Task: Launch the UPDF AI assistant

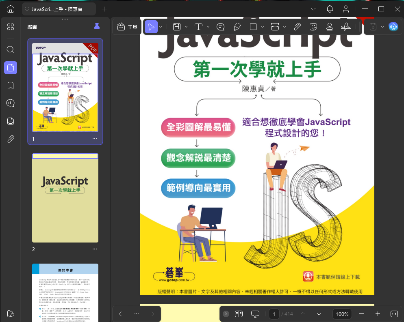Action: (x=393, y=27)
